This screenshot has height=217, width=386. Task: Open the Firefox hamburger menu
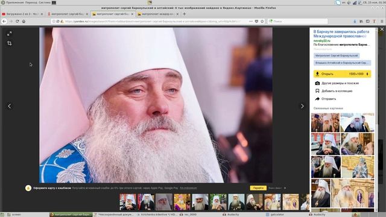(382, 22)
